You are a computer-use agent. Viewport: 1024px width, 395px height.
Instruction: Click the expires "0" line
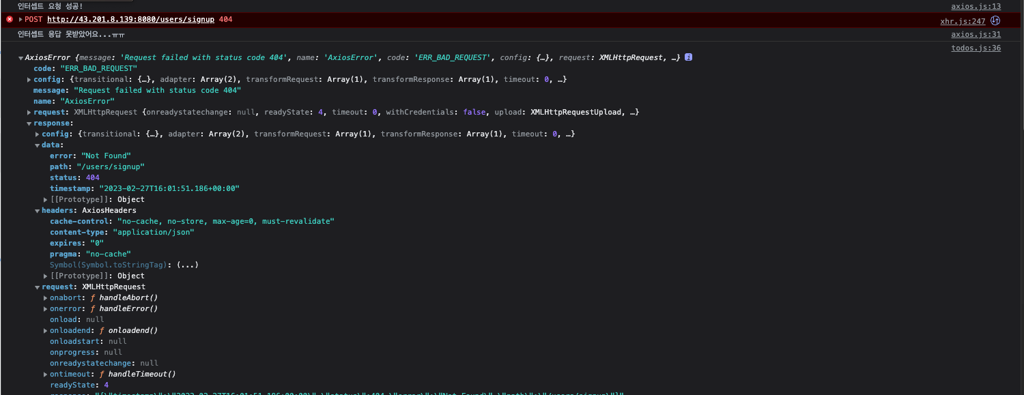click(x=76, y=243)
